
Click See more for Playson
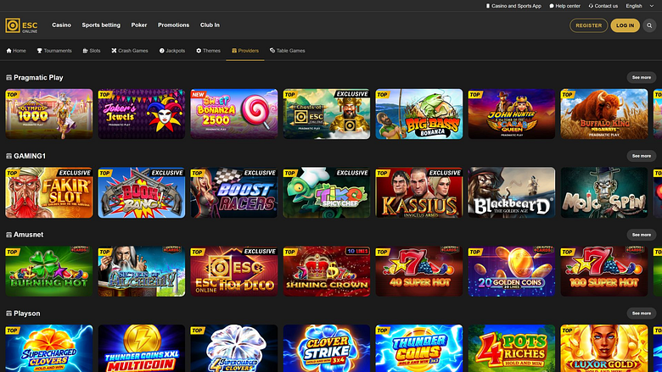[x=642, y=314]
